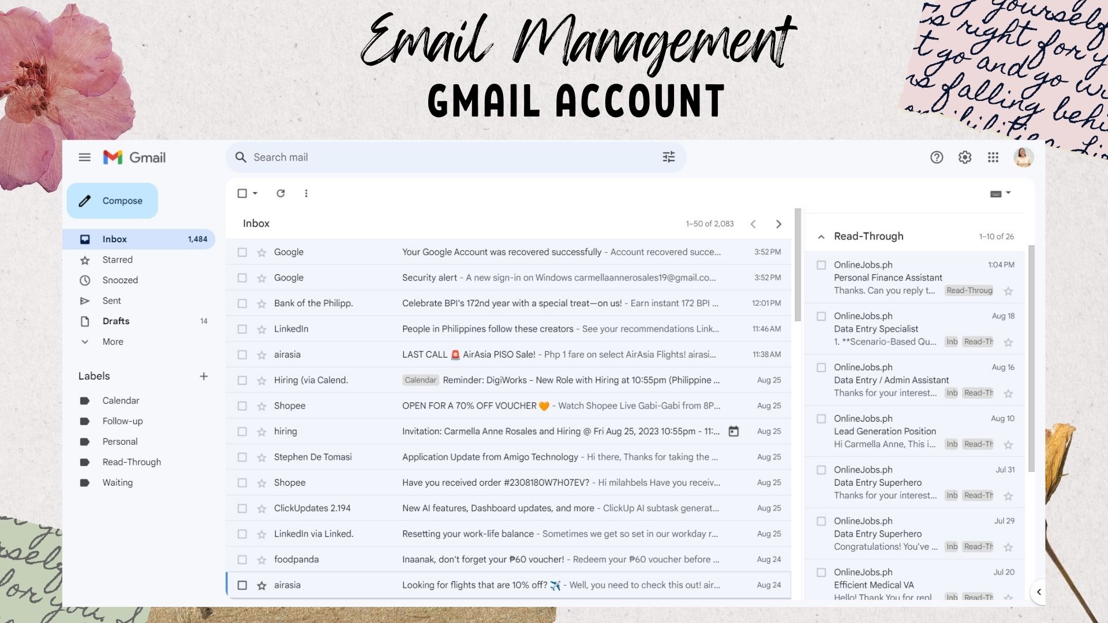Screen dimensions: 1108x623
Task: Open the three-dot More options menu
Action: coord(306,194)
